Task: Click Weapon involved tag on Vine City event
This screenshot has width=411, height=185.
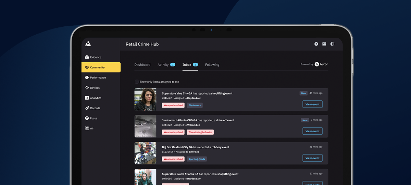Action: coord(173,105)
